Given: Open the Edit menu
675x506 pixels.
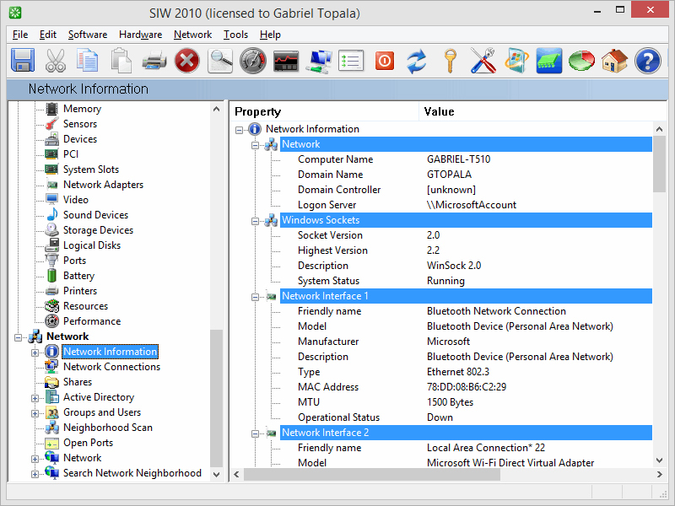Looking at the screenshot, I should pos(48,35).
